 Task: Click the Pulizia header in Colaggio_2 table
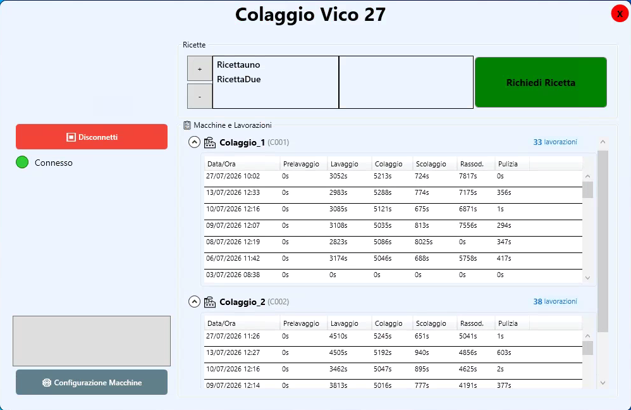click(x=512, y=323)
